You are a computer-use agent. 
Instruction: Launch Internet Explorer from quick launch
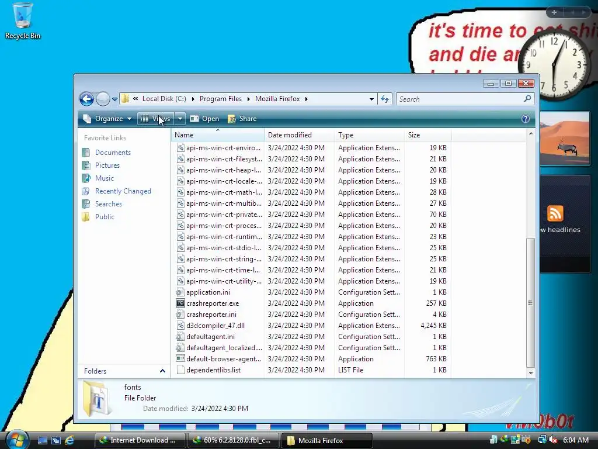point(69,440)
